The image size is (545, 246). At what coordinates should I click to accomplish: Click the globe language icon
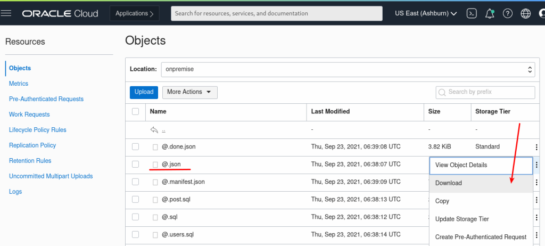(x=526, y=14)
